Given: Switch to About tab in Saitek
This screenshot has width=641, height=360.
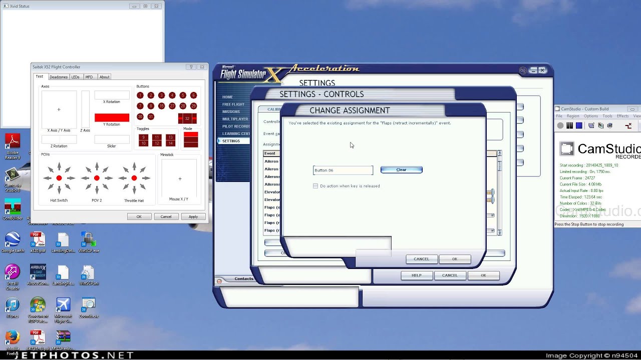Looking at the screenshot, I should click(104, 77).
